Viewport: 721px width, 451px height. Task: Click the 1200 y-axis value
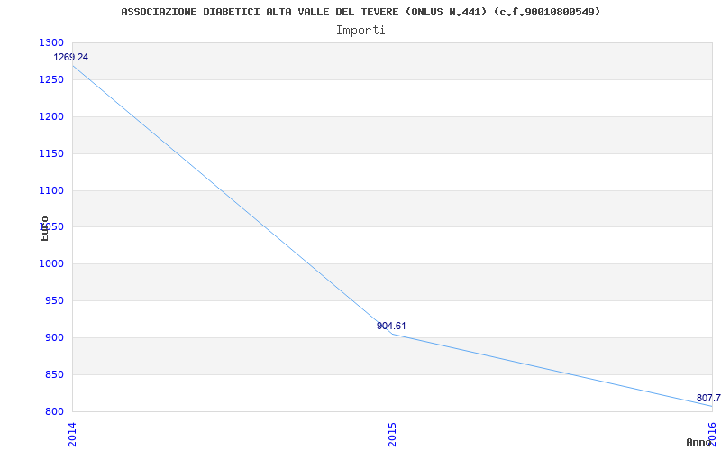tap(51, 117)
